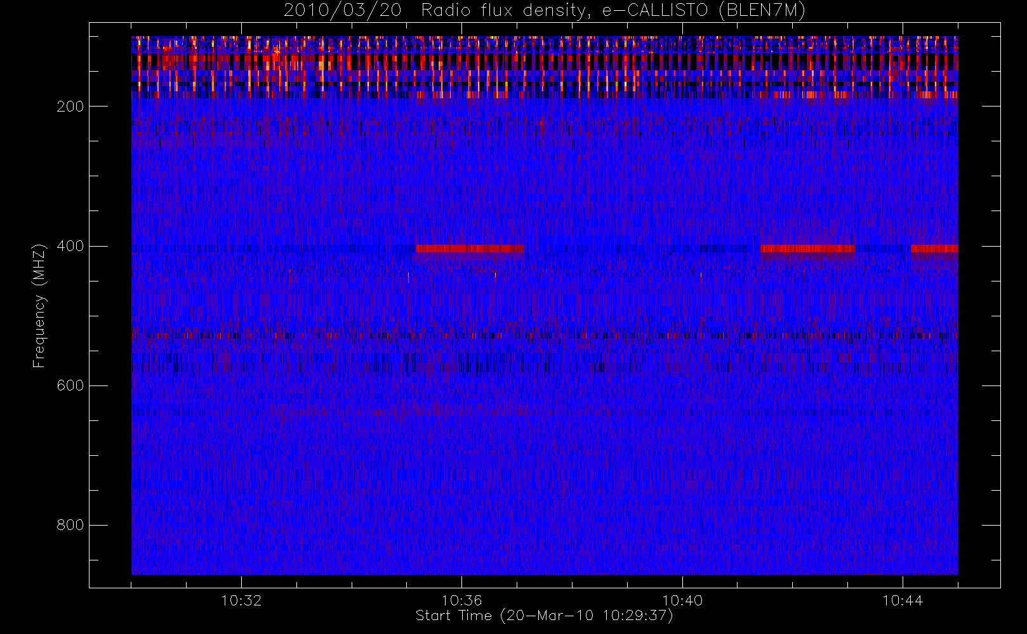The image size is (1027, 634).
Task: Click the 10:36 time tick label
Action: click(x=461, y=600)
